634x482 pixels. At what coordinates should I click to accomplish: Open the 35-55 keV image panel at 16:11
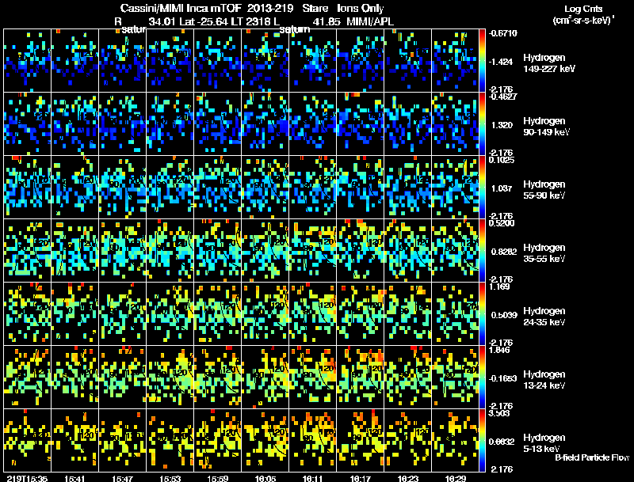tap(313, 251)
